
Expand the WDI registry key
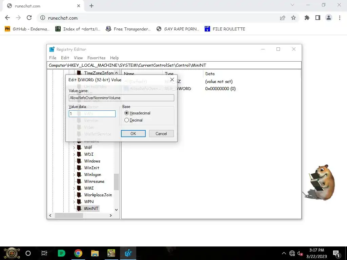tap(74, 154)
